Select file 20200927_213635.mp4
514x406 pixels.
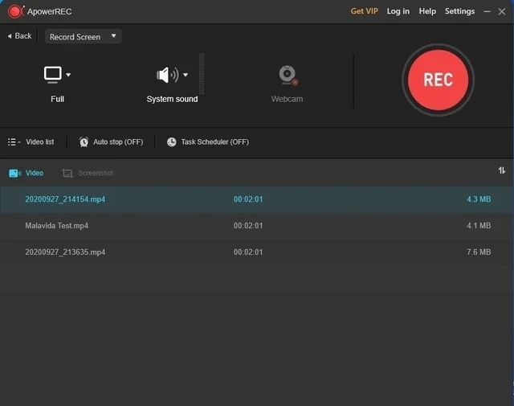[x=257, y=252]
